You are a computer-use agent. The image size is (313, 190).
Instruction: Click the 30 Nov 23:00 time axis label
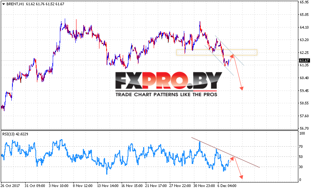pos(204,186)
